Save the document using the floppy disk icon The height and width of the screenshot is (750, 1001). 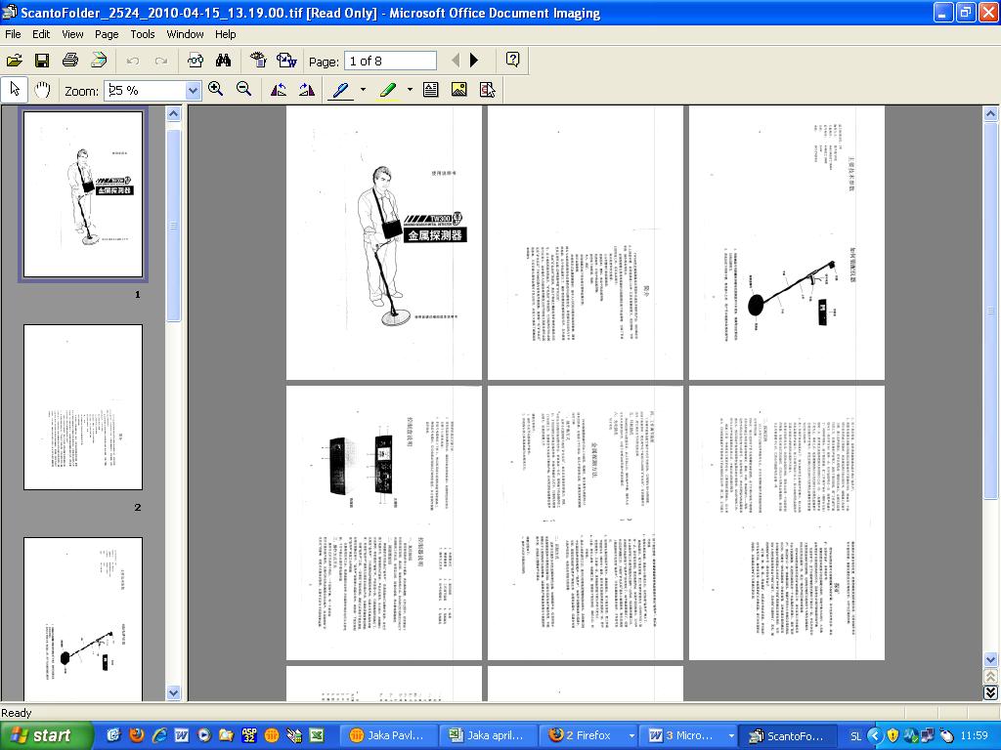[42, 61]
